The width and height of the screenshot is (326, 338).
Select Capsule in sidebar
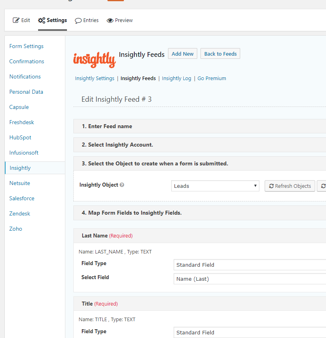tap(19, 107)
